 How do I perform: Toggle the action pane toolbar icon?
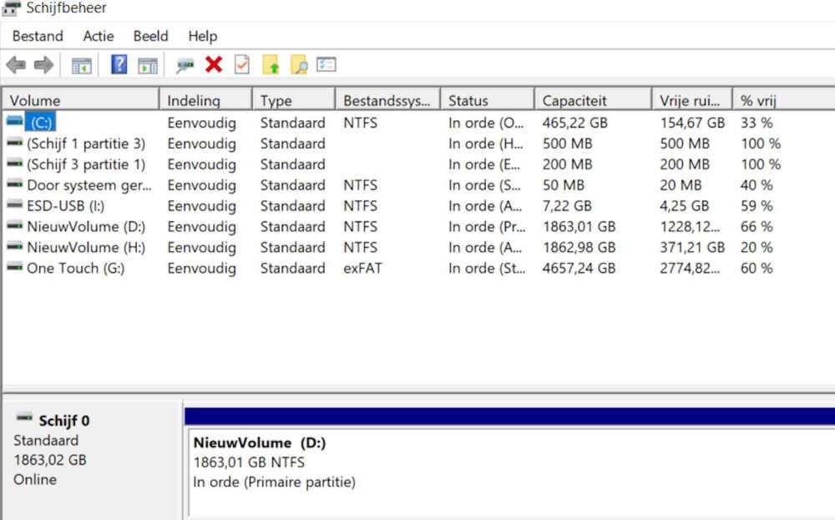tap(148, 65)
